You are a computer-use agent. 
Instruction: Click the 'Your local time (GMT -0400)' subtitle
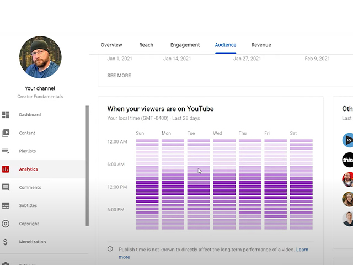tap(138, 118)
